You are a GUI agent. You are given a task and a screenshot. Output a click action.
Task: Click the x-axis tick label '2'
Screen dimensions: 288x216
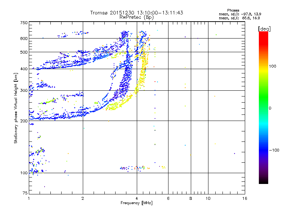point(83,198)
